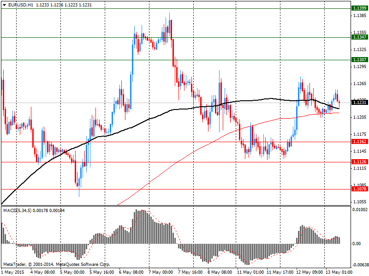Click the 1.1055 price scale label
369x276 pixels.
click(x=360, y=201)
